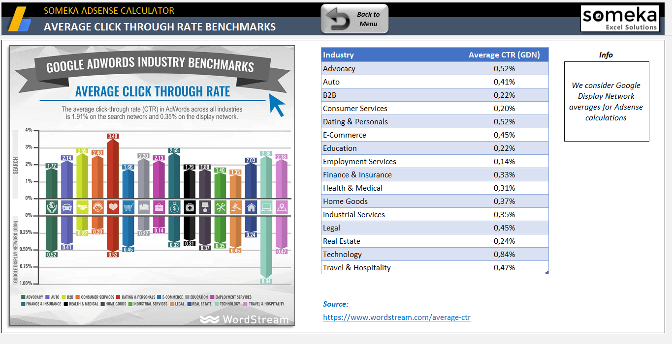Open the wordstream.com average-ctr source link
This screenshot has height=344, width=672.
coord(396,317)
